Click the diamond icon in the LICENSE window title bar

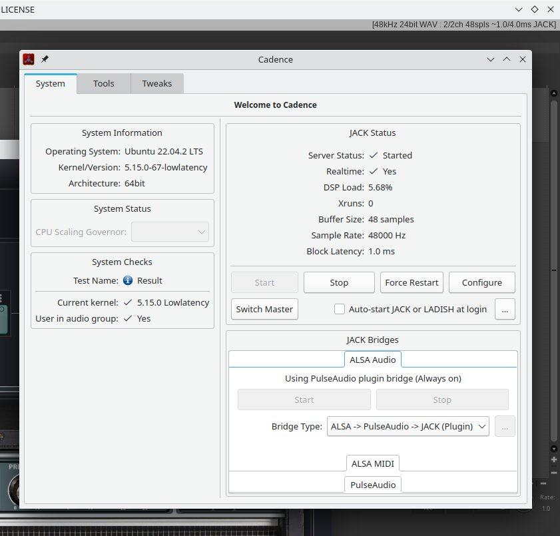(535, 9)
